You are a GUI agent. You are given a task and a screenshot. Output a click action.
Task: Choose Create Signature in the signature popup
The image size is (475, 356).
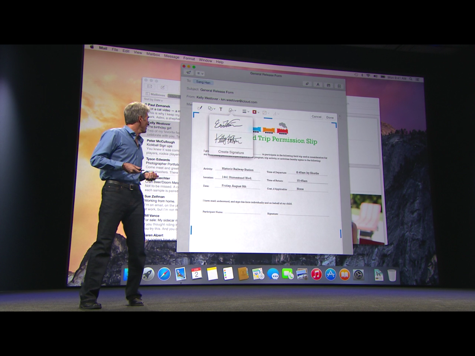(231, 152)
